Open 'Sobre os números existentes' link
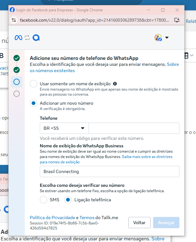This screenshot has width=196, height=242. 104,67
